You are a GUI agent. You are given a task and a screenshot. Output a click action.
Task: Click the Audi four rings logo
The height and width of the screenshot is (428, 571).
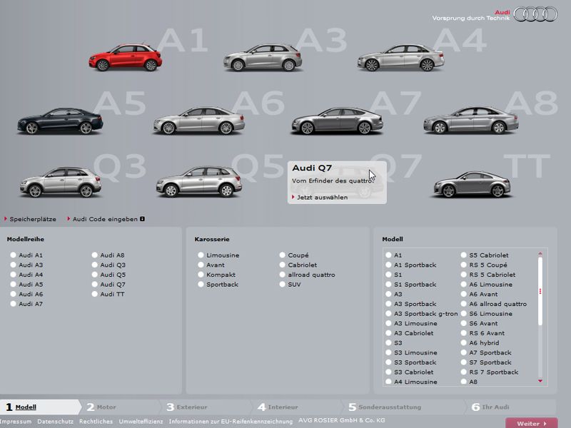pyautogui.click(x=535, y=14)
